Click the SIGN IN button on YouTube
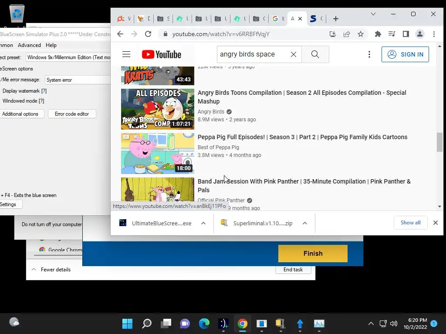The width and height of the screenshot is (446, 334). [405, 54]
